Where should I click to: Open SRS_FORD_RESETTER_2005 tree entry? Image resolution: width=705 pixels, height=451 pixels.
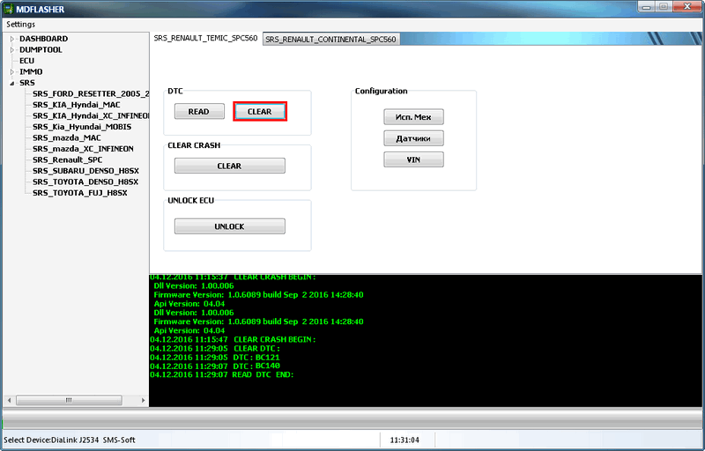point(91,94)
